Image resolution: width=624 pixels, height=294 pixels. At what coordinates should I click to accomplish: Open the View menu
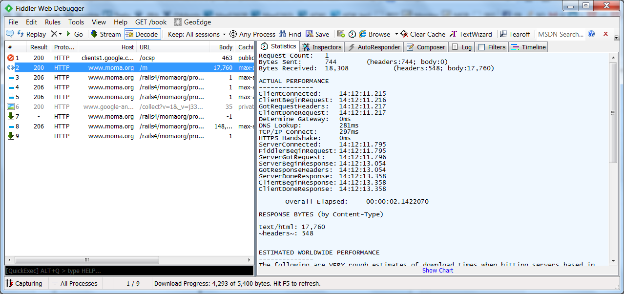coord(99,22)
